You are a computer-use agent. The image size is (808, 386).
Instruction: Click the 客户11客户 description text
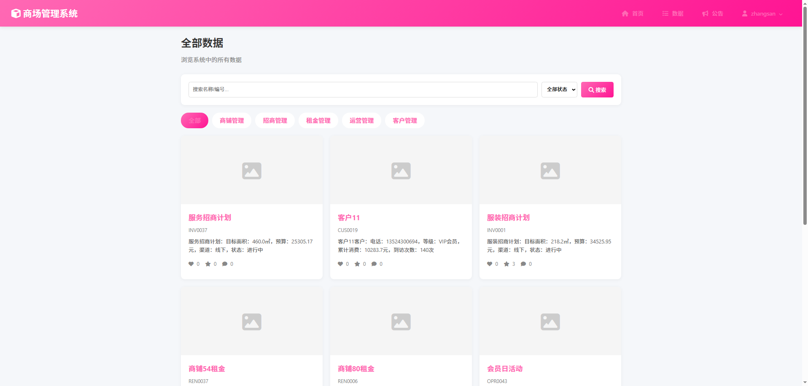click(x=399, y=246)
